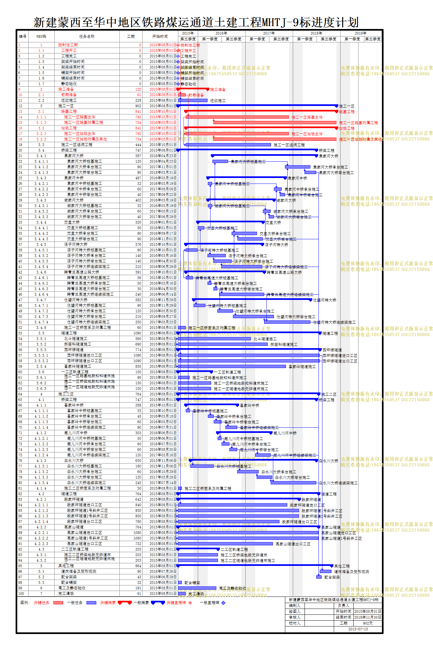Click the red 关键摘要 legend bar symbol

coord(125,603)
